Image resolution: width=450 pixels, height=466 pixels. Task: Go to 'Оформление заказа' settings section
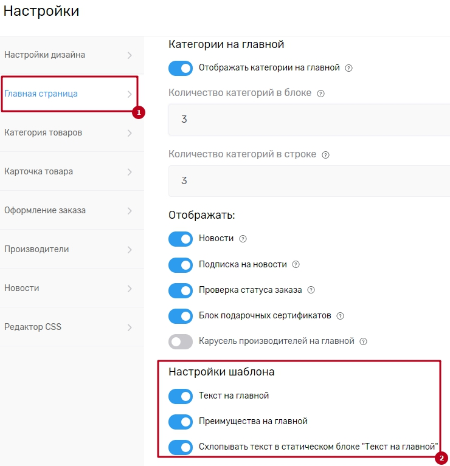(x=45, y=210)
